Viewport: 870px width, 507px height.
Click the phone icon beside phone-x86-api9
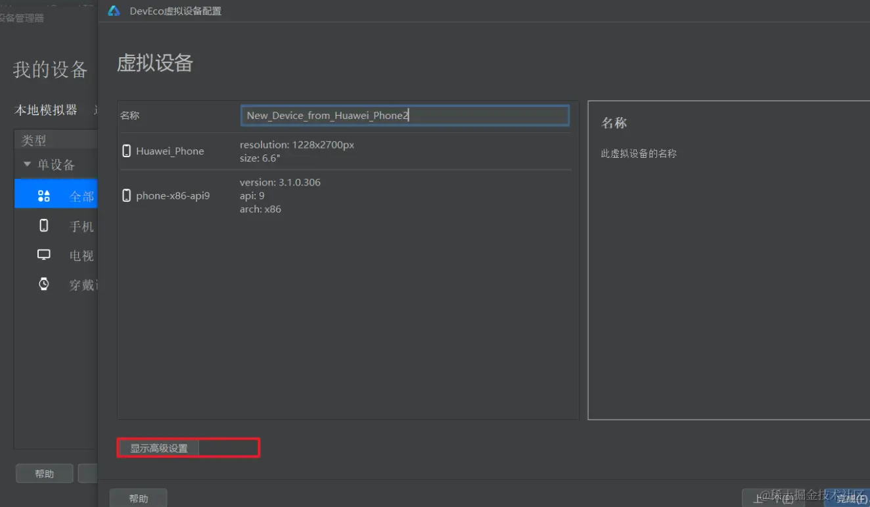pos(127,195)
